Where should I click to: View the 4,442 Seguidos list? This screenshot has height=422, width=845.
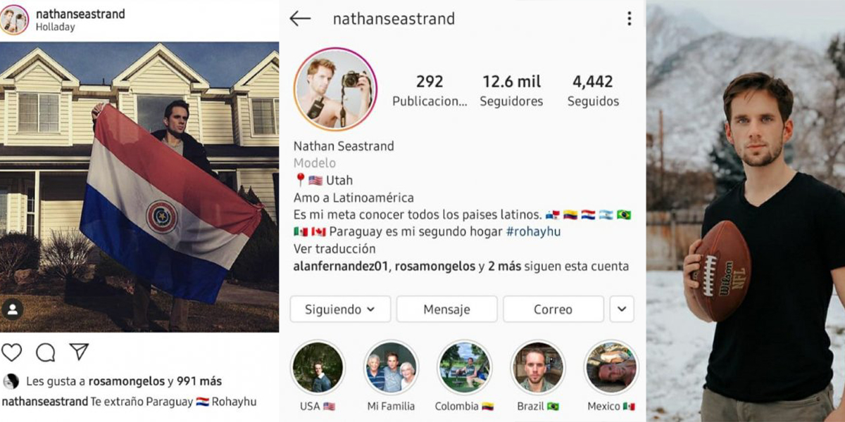pos(593,91)
